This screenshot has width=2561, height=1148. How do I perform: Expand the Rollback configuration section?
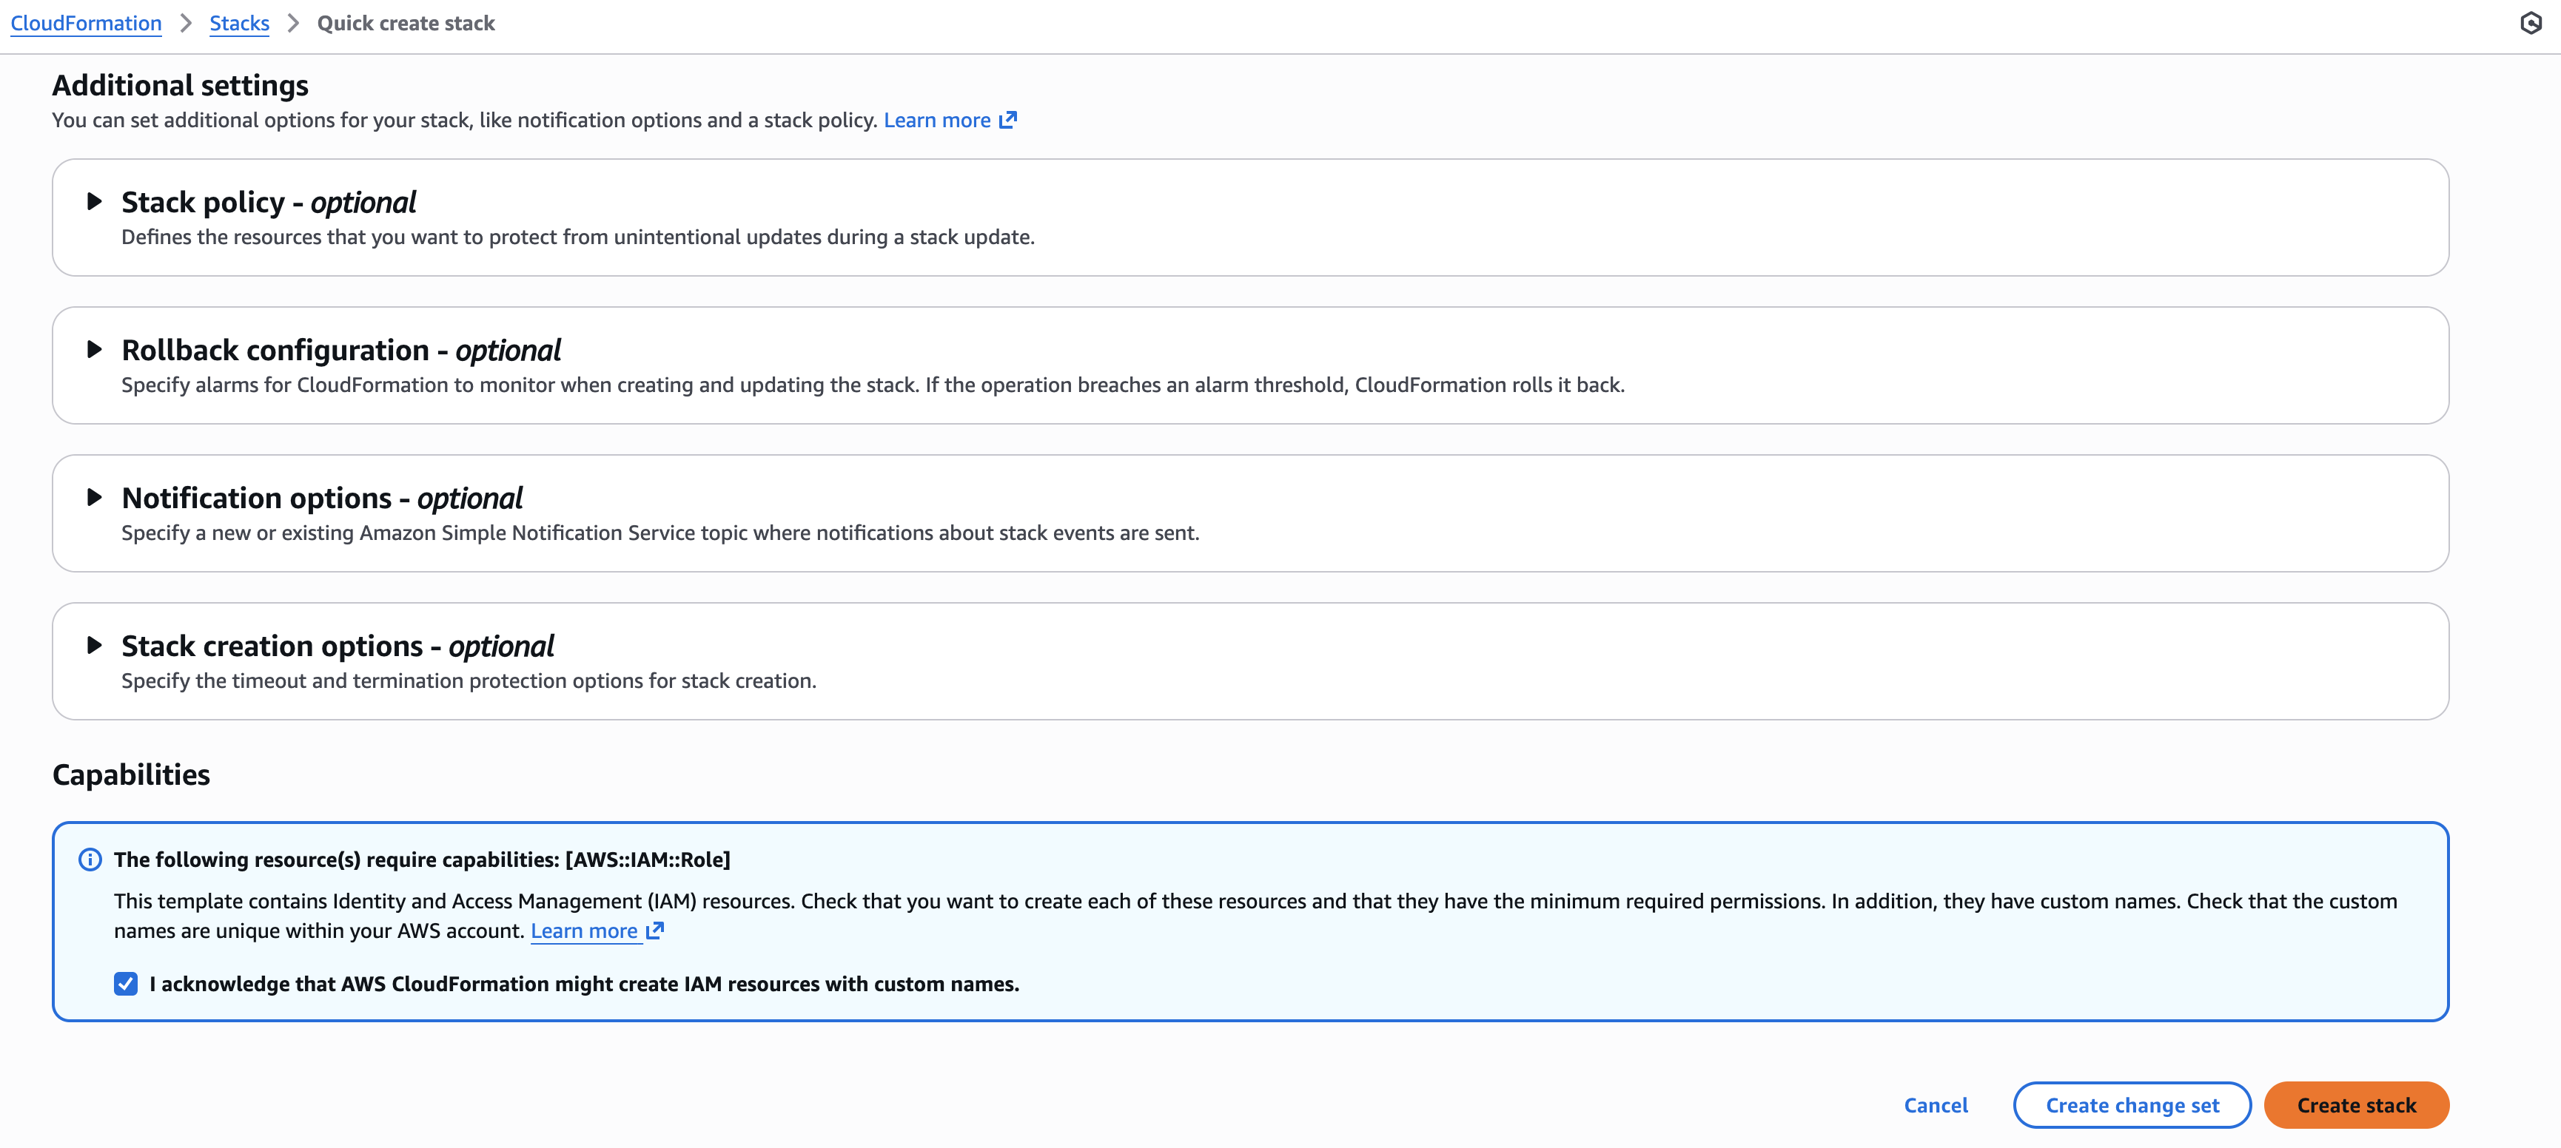click(x=95, y=349)
